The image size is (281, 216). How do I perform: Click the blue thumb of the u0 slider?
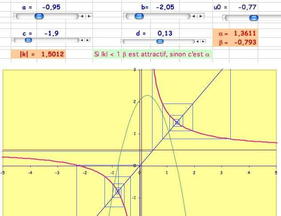[254, 18]
